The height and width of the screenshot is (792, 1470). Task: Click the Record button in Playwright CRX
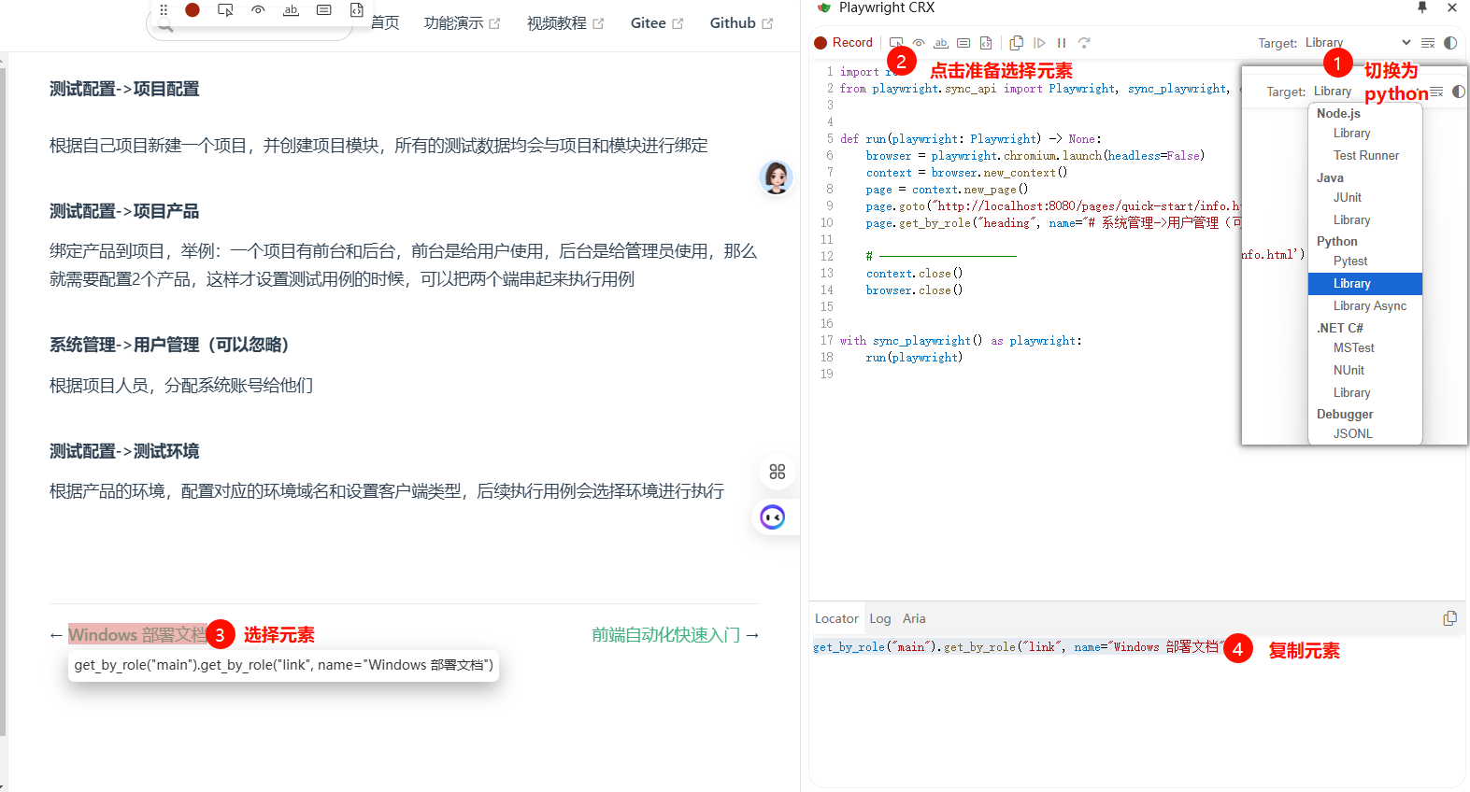pos(843,43)
